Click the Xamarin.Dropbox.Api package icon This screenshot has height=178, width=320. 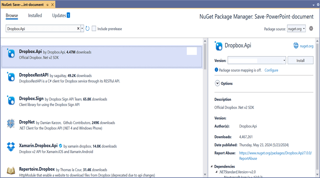pos(11,147)
